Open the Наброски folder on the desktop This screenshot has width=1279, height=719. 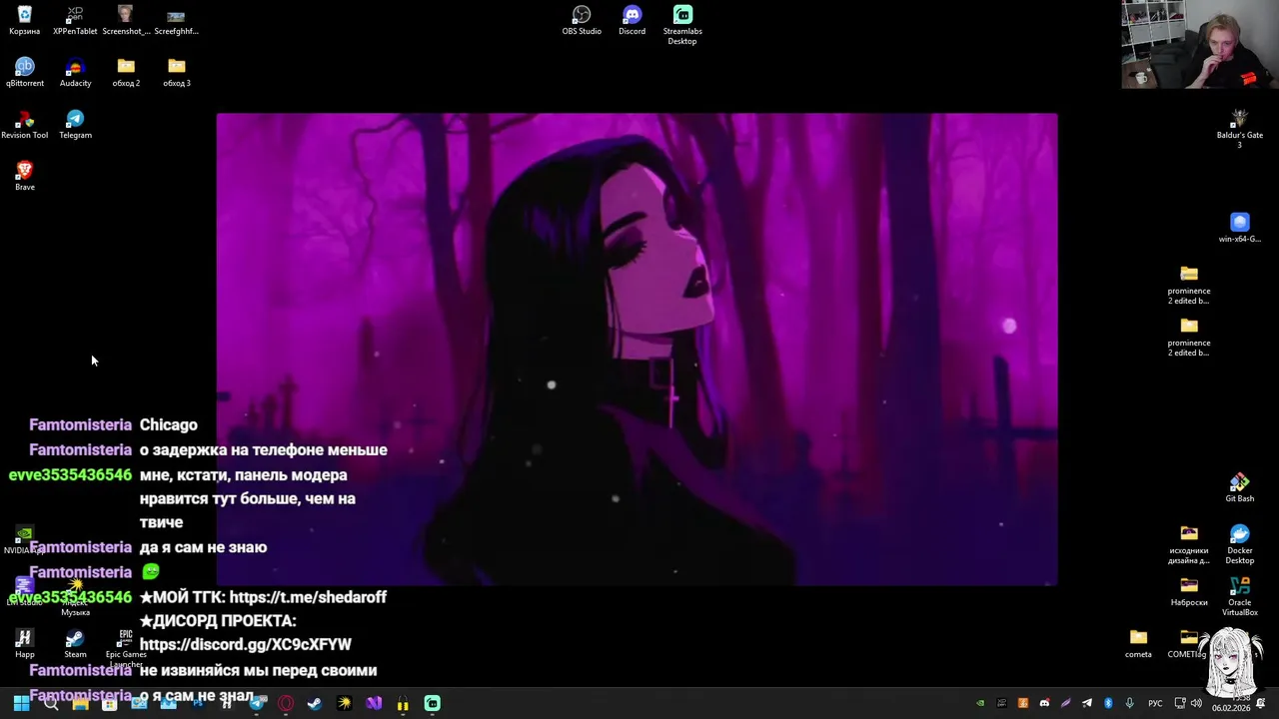[x=1188, y=591]
